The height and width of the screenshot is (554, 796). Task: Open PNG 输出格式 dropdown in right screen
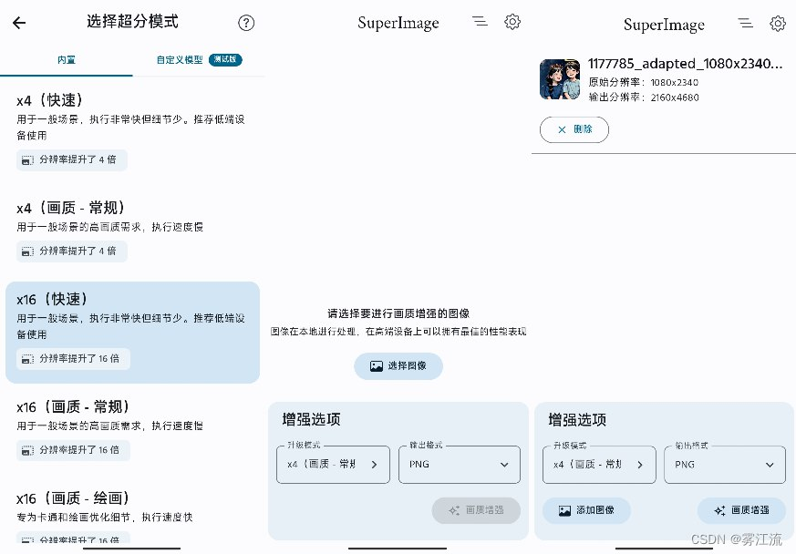[x=725, y=464]
